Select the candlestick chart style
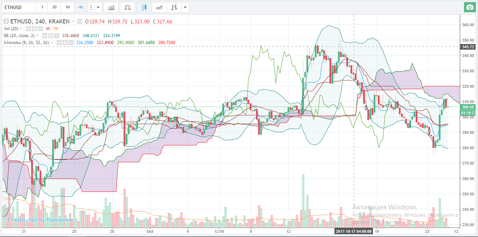Screen dimensions: 478x237 (144, 7)
